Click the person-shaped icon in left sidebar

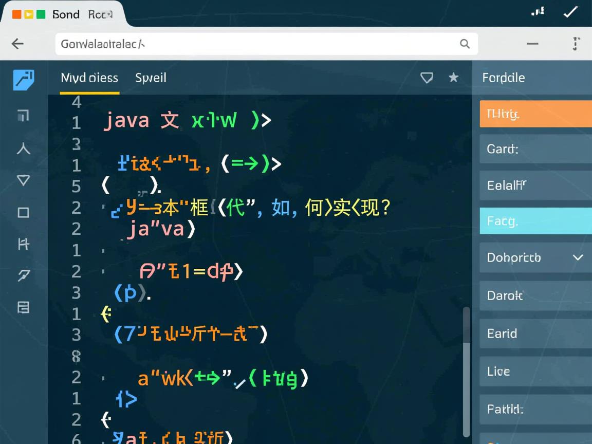23,149
